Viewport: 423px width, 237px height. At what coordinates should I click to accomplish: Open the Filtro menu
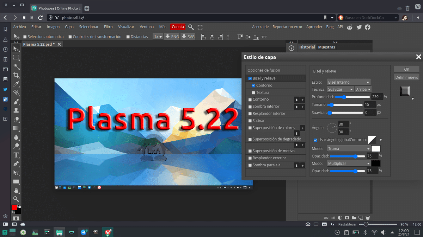(x=108, y=27)
